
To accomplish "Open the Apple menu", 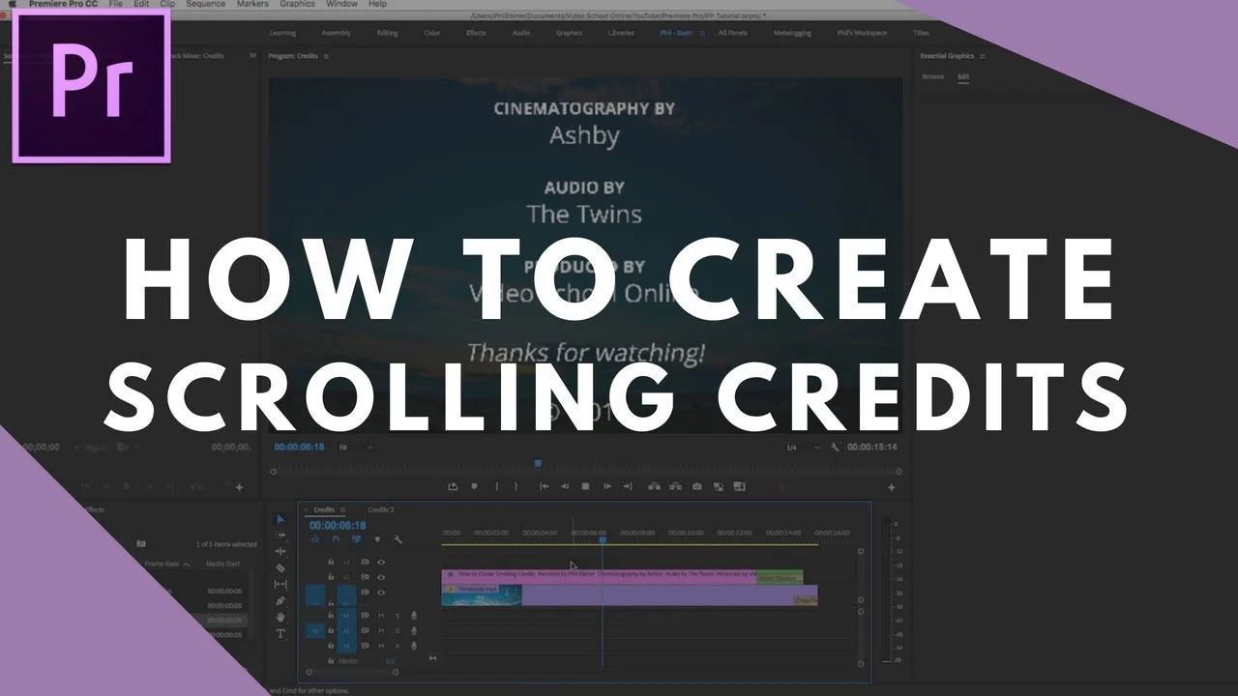I will pyautogui.click(x=15, y=4).
